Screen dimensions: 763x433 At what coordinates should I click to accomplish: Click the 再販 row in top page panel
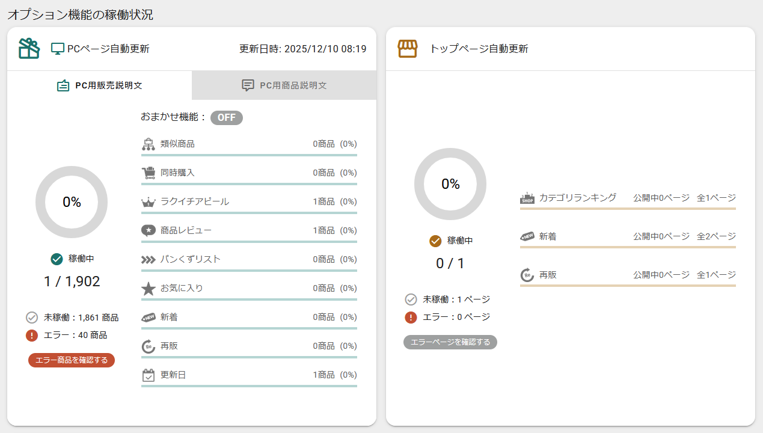tap(627, 275)
